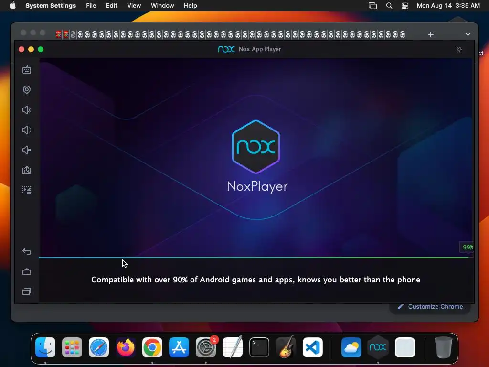Open Google Chrome from the Dock
Screen dimensions: 489x367
(152, 347)
